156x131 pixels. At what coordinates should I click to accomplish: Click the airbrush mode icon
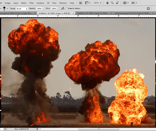[63, 9]
